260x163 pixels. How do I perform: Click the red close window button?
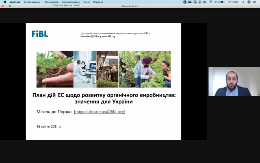[2, 6]
